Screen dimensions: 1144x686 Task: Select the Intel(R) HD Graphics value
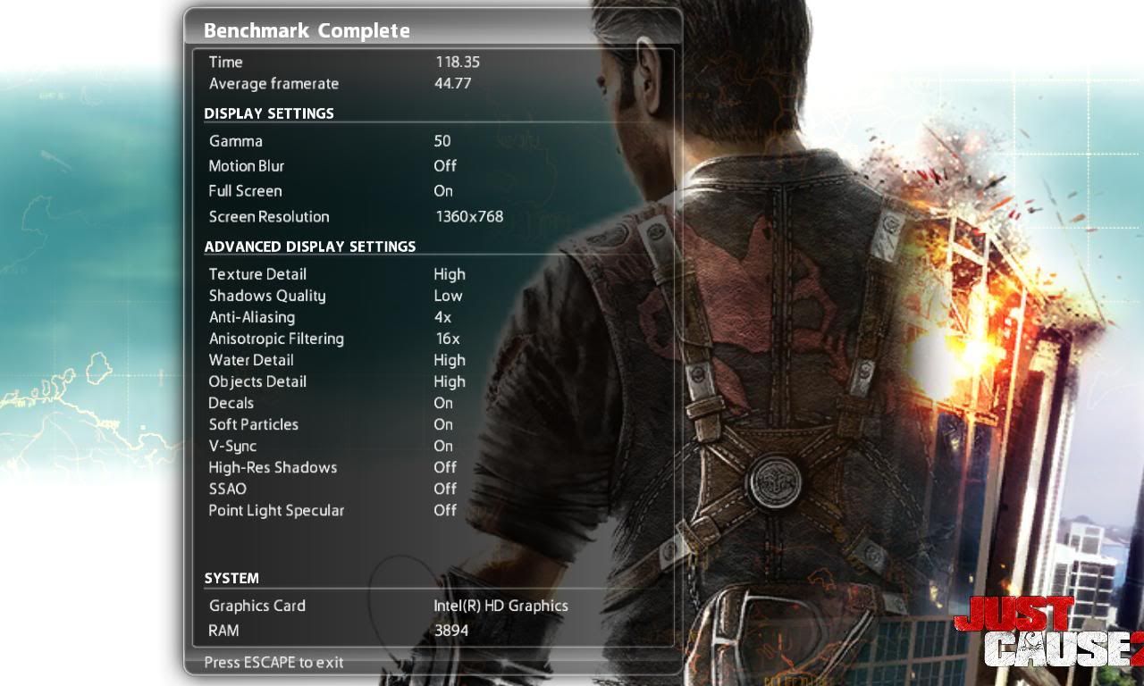point(500,606)
